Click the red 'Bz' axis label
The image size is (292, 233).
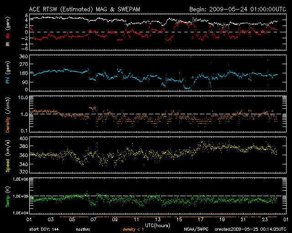tap(8, 36)
